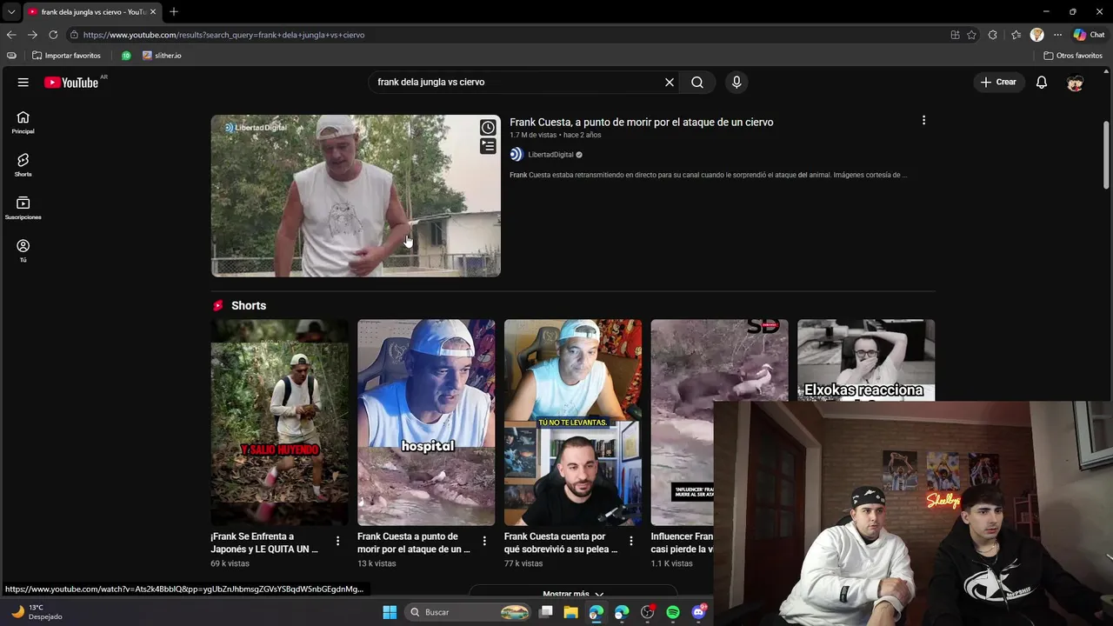Open the short titled Frank Cuesta cuenta por qué sobrevivió
Image resolution: width=1113 pixels, height=626 pixels.
pos(561,543)
